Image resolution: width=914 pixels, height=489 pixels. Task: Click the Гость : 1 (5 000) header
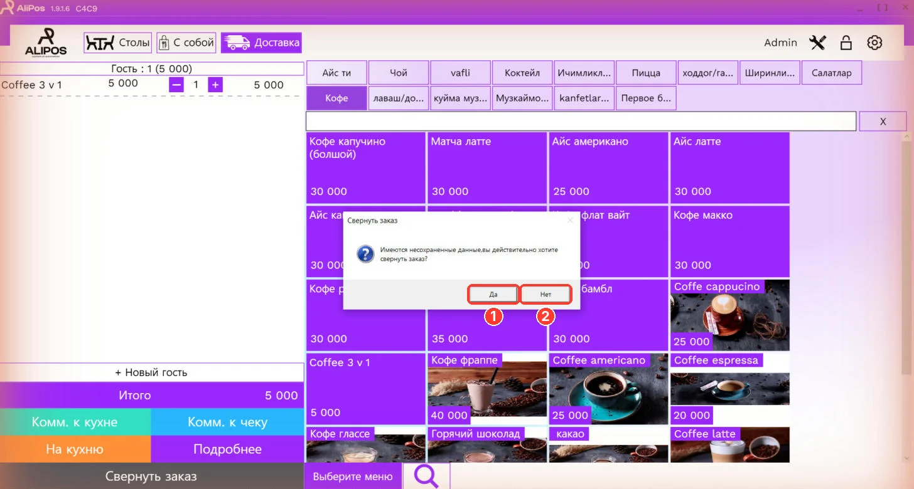[151, 68]
